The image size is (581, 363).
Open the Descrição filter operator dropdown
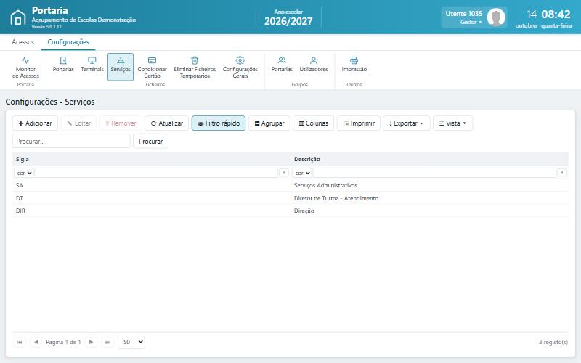click(302, 173)
